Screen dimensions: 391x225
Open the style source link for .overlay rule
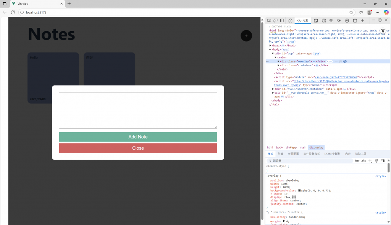click(381, 176)
